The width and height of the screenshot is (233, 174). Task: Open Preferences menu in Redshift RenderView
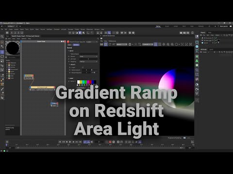click(x=112, y=41)
